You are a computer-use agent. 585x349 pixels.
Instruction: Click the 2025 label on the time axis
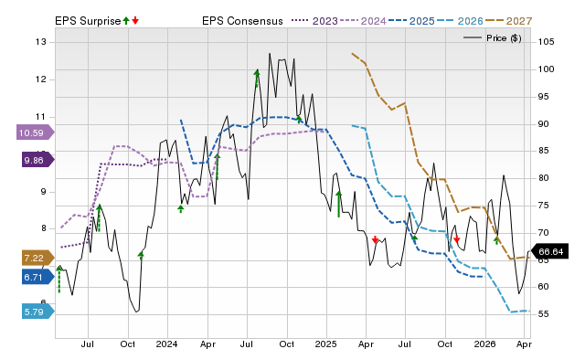[325, 344]
